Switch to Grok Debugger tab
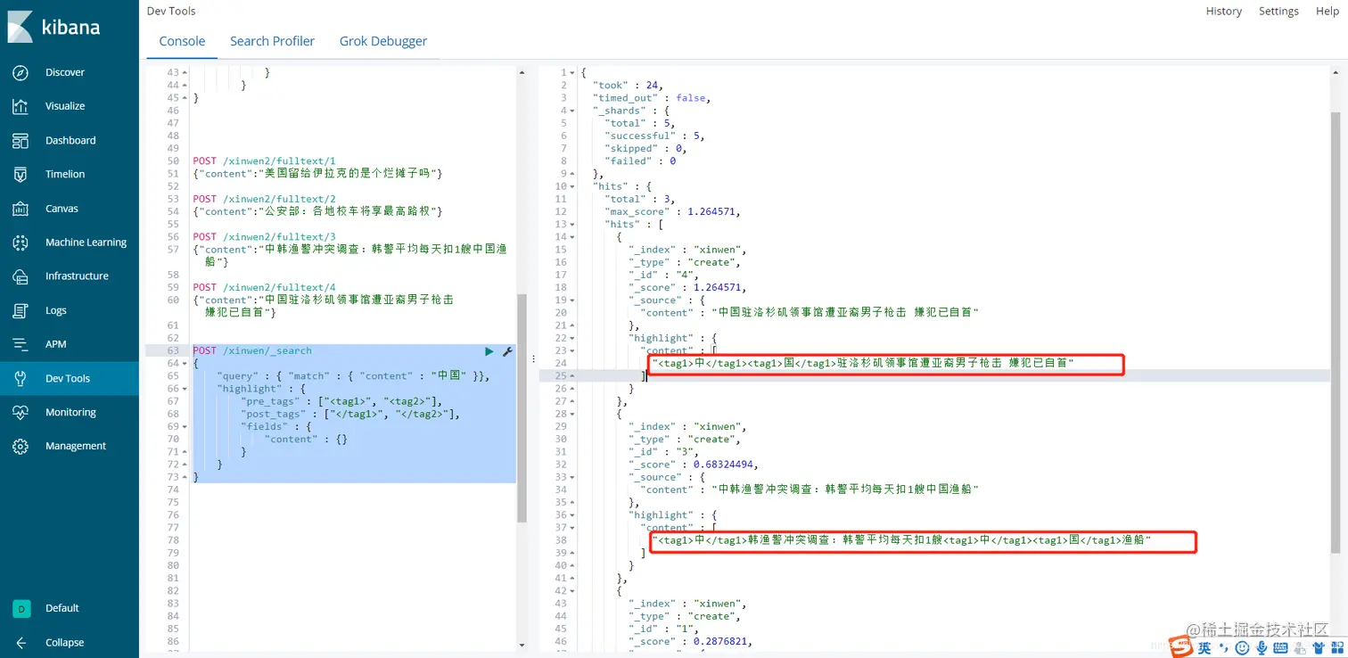1348x658 pixels. coord(383,41)
